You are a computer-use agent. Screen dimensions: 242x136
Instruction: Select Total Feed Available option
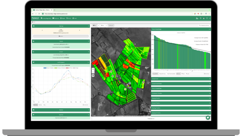pyautogui.click(x=171, y=74)
